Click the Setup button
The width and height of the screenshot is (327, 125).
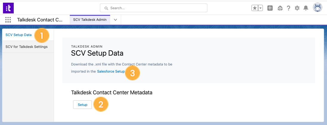click(x=83, y=105)
